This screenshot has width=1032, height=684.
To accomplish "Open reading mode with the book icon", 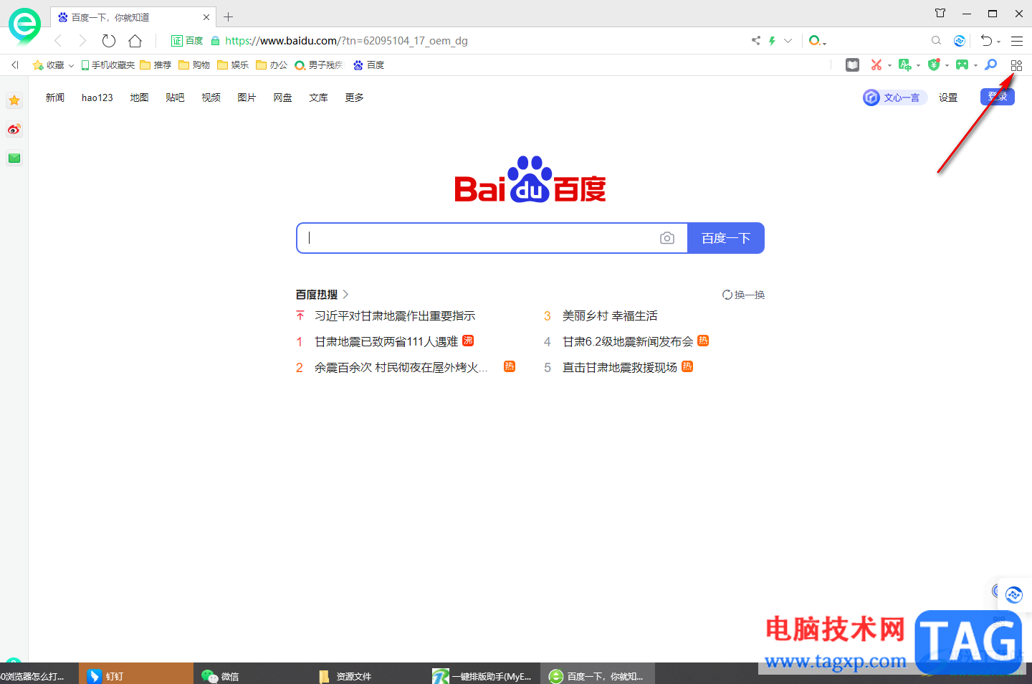I will pyautogui.click(x=851, y=65).
